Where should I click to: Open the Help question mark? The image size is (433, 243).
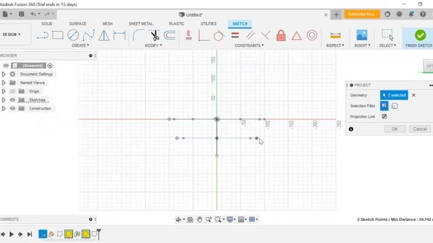[423, 14]
